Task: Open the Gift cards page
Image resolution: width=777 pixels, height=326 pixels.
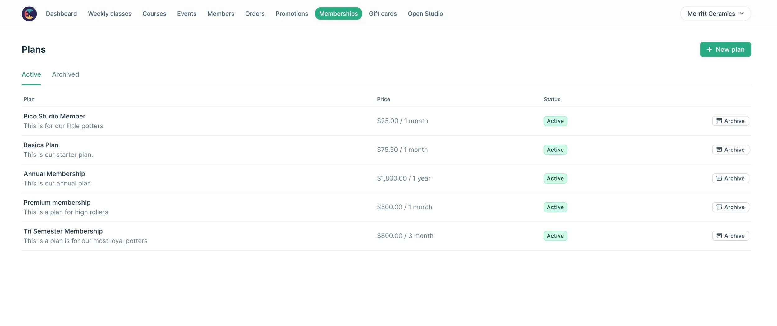Action: pyautogui.click(x=383, y=14)
